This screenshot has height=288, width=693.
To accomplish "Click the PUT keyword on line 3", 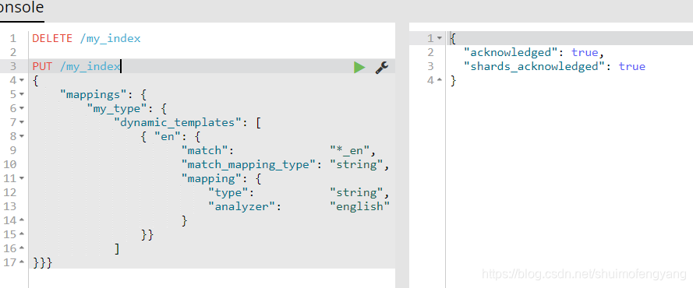I will pos(42,67).
